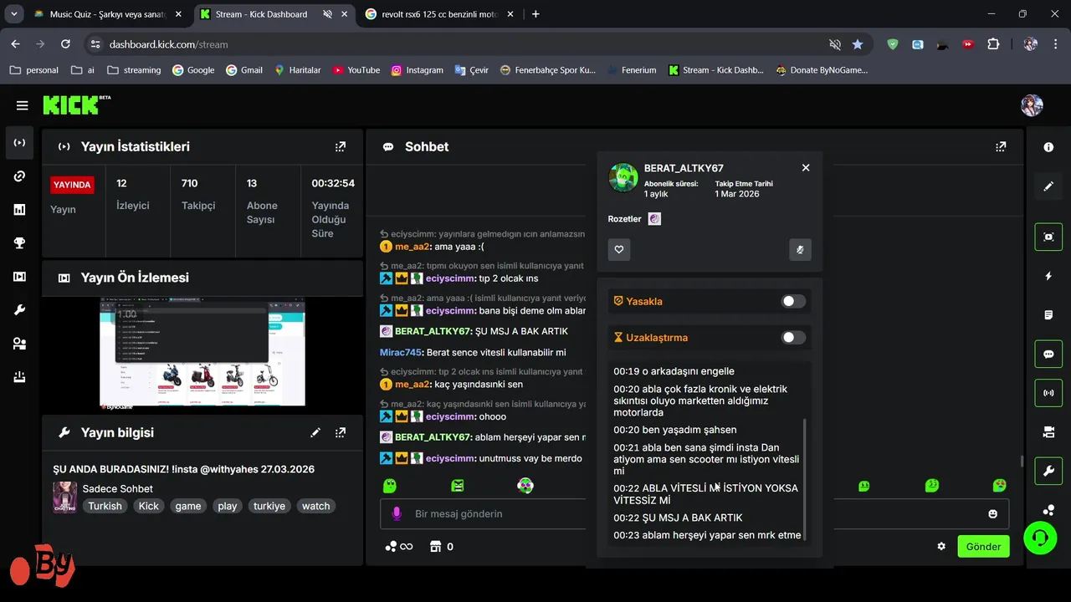This screenshot has height=602, width=1071.
Task: Select the first green emote under chat
Action: point(389,485)
